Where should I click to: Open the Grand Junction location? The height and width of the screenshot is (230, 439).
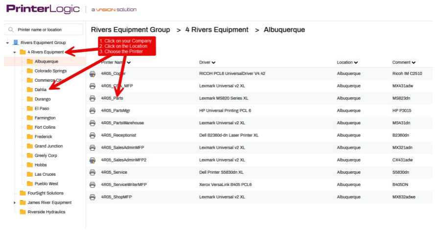point(48,146)
